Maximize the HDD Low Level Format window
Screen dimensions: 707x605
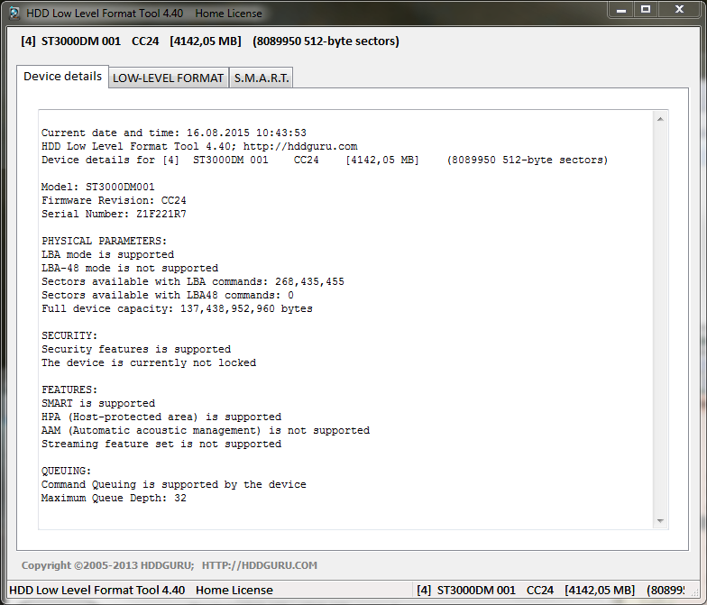646,9
